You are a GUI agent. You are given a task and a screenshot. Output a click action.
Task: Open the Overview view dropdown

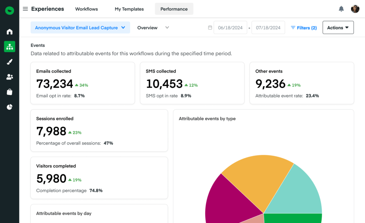click(x=153, y=27)
